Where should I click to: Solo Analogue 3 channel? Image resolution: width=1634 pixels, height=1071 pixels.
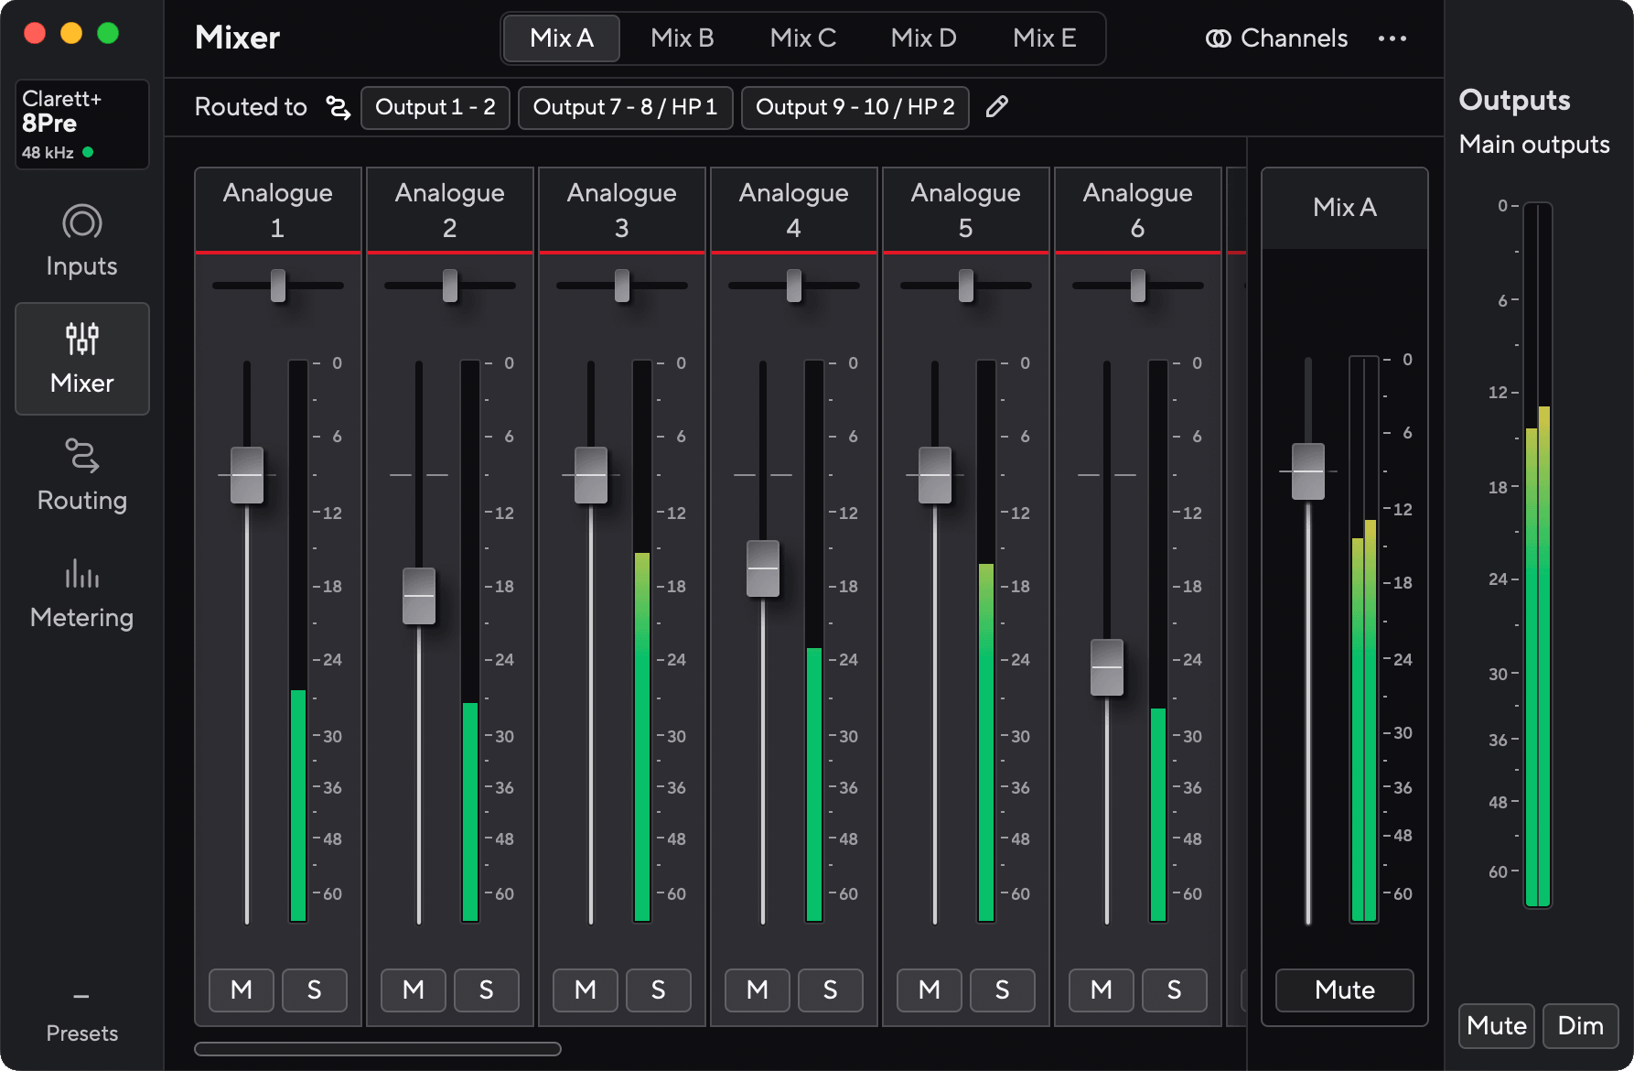coord(659,990)
